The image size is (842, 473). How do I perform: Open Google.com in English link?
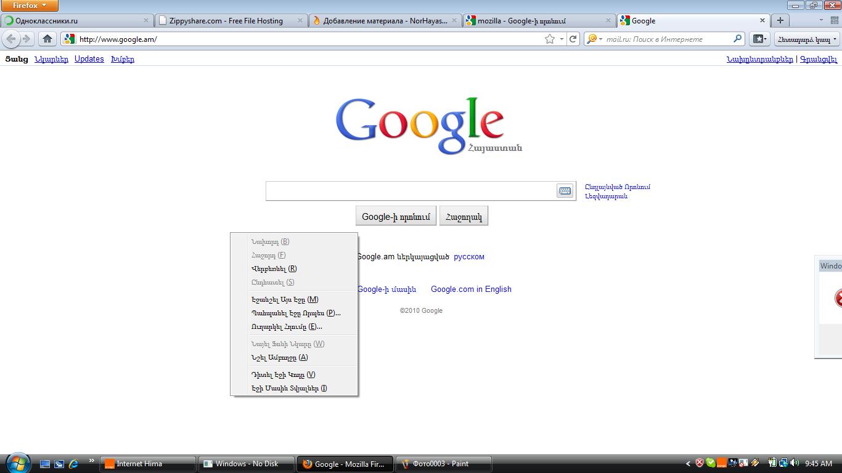(471, 289)
